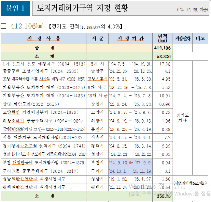211x202 pixels.
Task: Click the '의왕시' cell
Action: 98,121
